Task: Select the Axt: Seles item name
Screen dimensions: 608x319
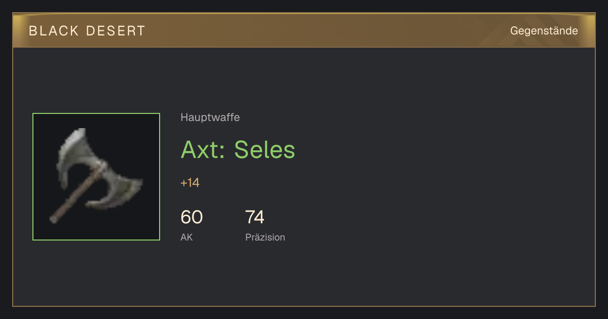Action: [238, 149]
